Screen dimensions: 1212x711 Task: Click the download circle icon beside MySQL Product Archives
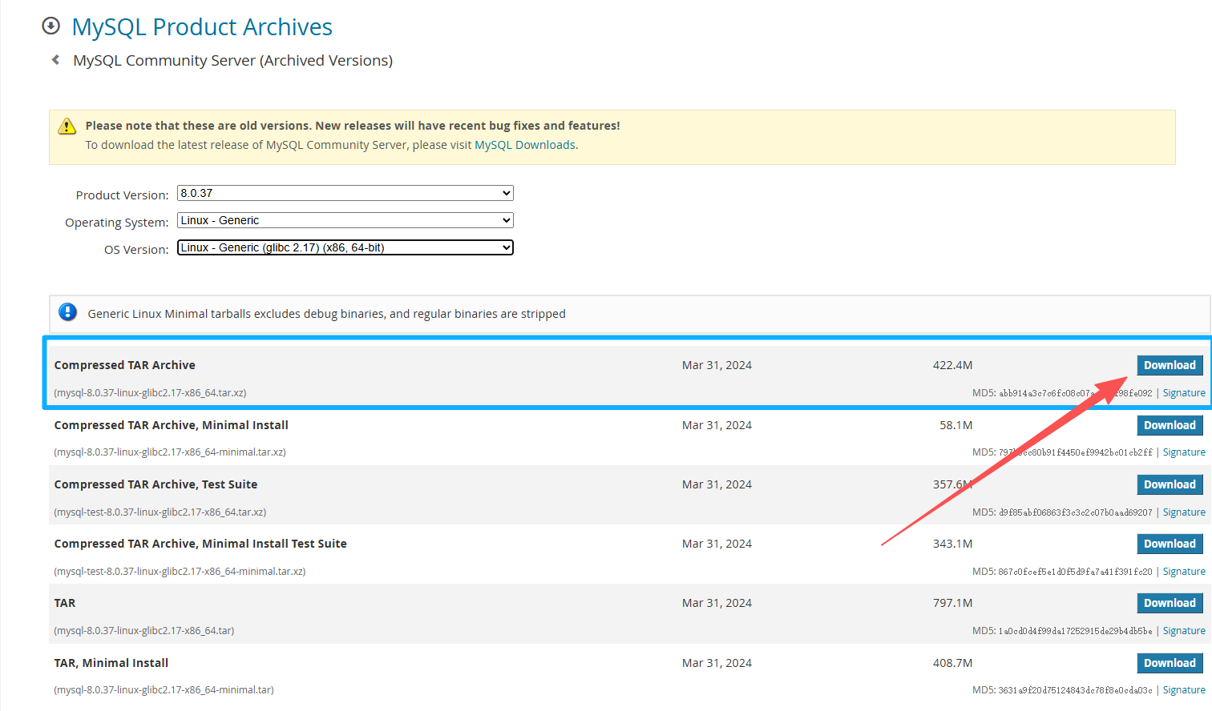(x=50, y=26)
